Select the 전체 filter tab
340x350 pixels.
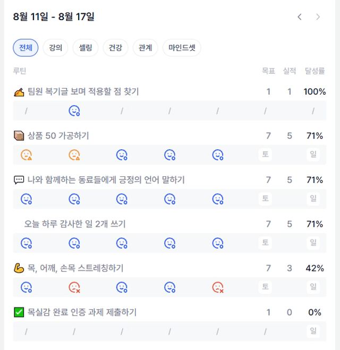[x=25, y=48]
